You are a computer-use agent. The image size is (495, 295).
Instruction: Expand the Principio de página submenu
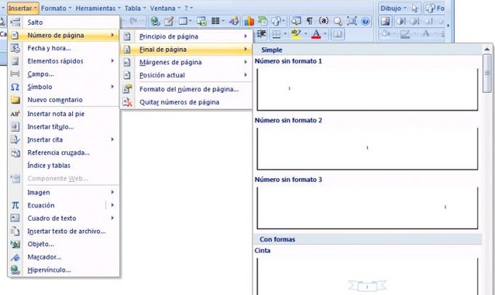click(186, 36)
